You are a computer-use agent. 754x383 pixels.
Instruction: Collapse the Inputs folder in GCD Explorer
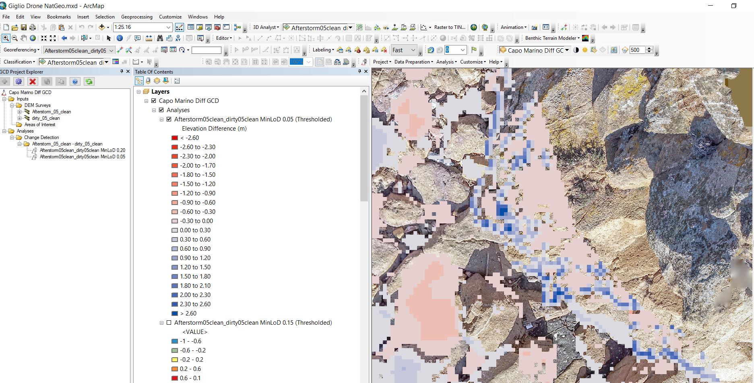click(4, 99)
